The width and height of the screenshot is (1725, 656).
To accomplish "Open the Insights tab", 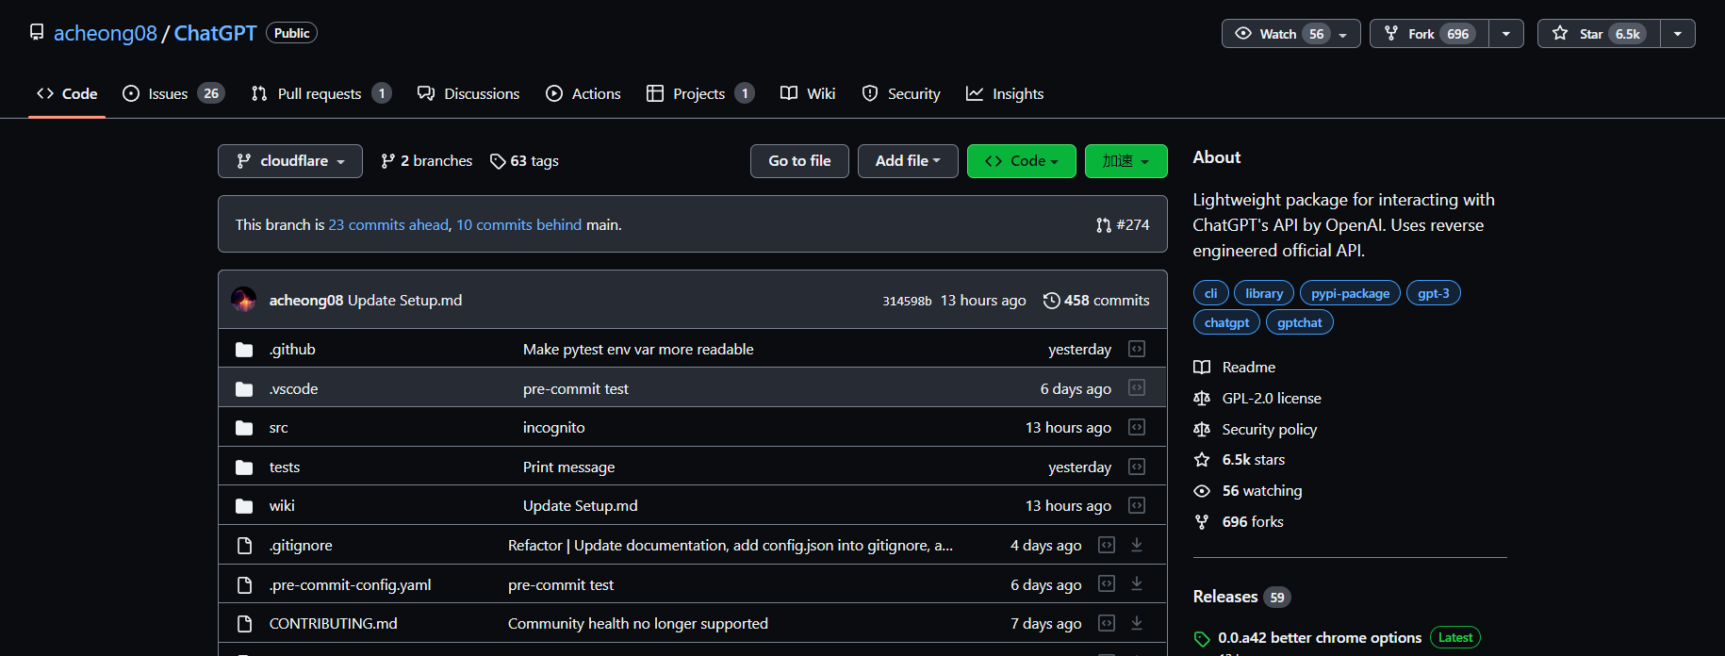I will (1005, 94).
